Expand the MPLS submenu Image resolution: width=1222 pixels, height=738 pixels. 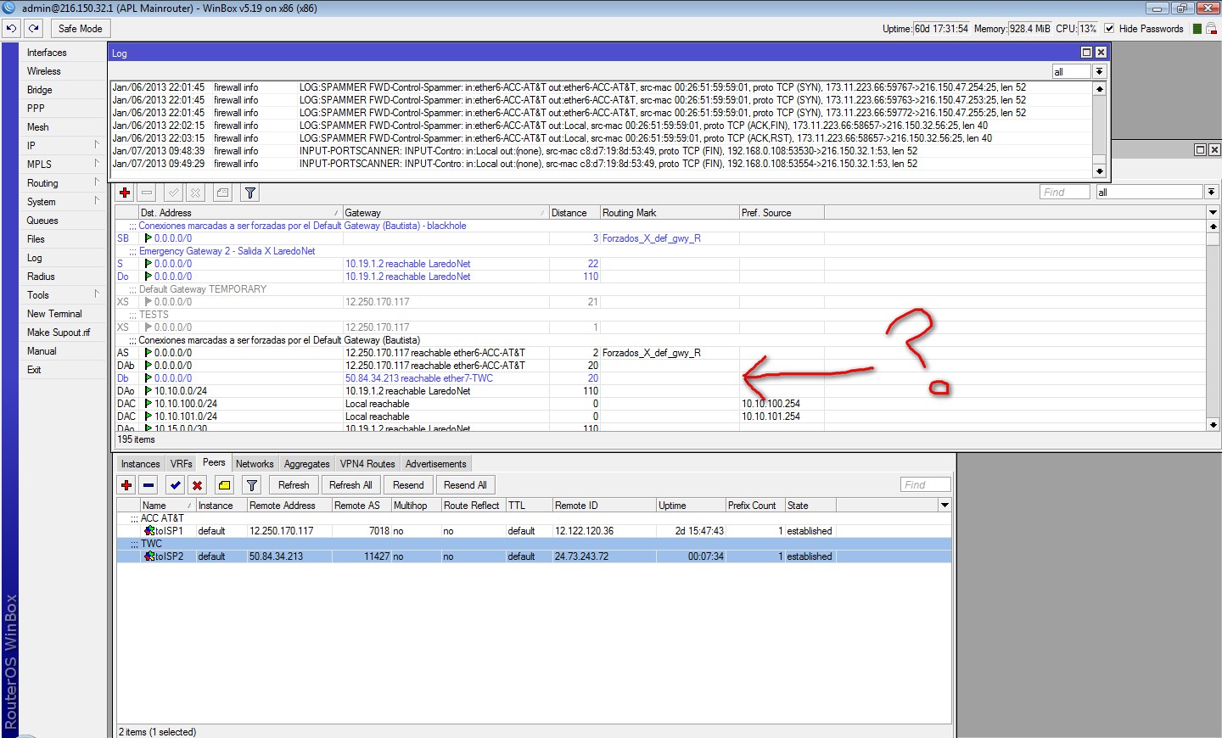[97, 164]
